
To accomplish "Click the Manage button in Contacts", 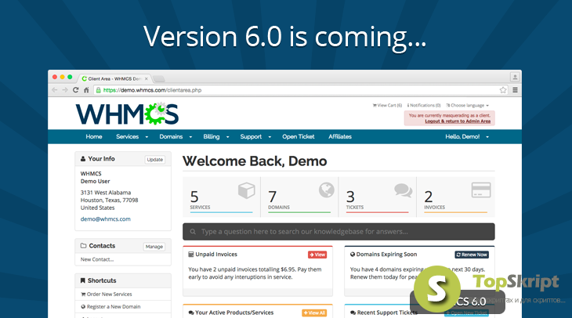I will tap(154, 247).
